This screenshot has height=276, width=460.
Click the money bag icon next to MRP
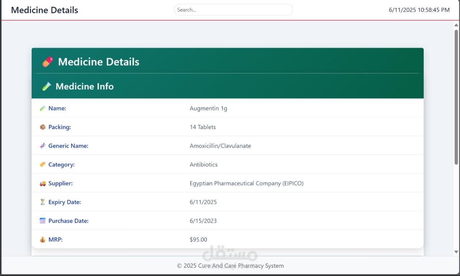pos(42,239)
